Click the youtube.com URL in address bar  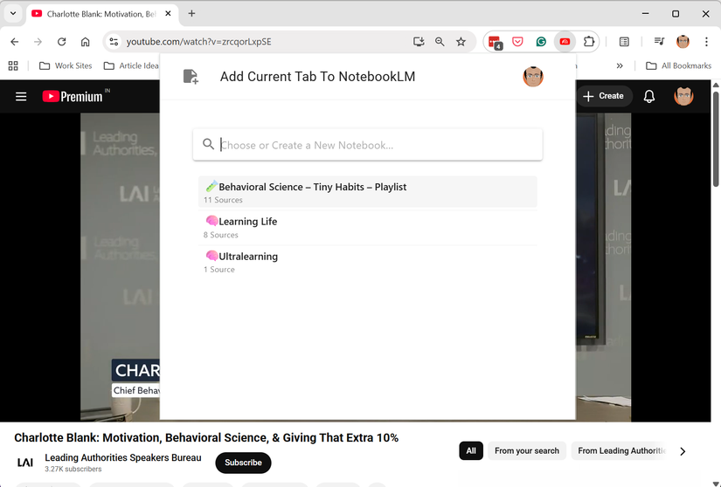(198, 42)
